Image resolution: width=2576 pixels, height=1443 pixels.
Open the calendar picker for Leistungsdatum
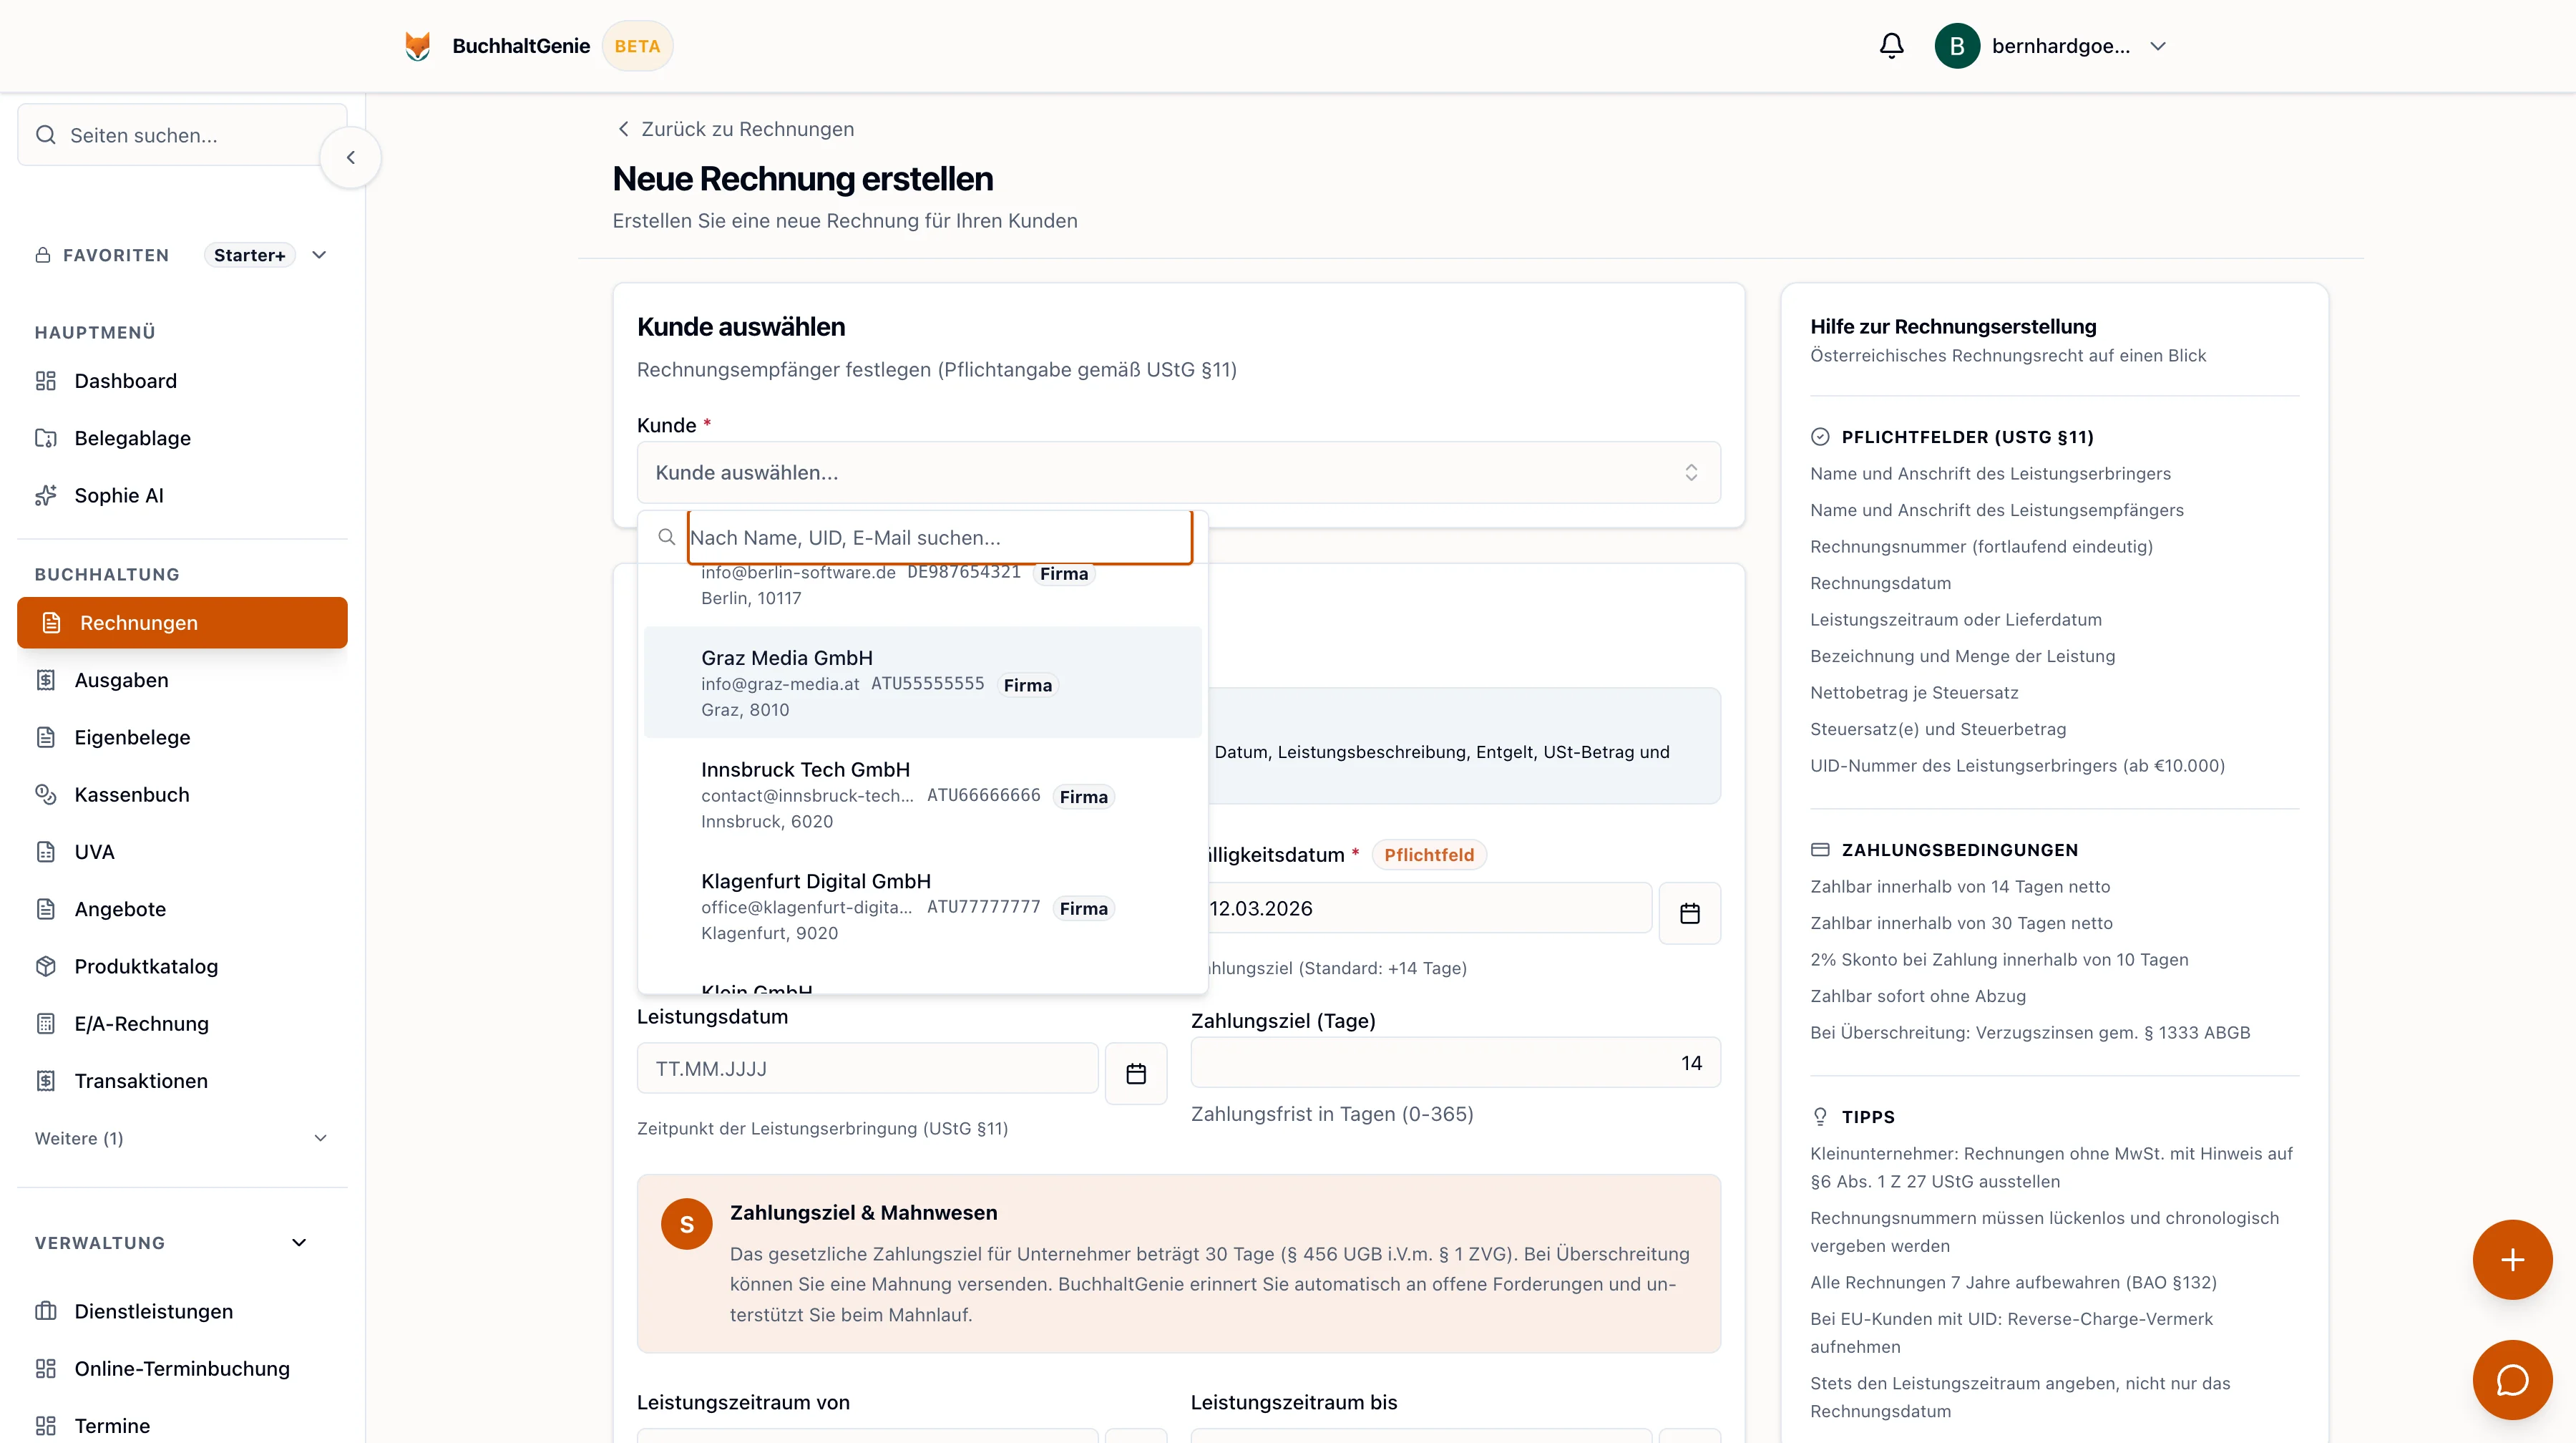[1135, 1073]
